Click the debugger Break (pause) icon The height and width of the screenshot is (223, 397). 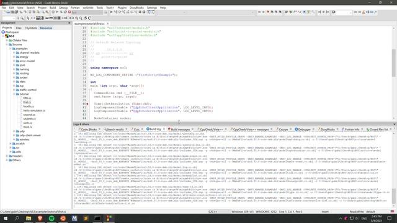point(140,12)
